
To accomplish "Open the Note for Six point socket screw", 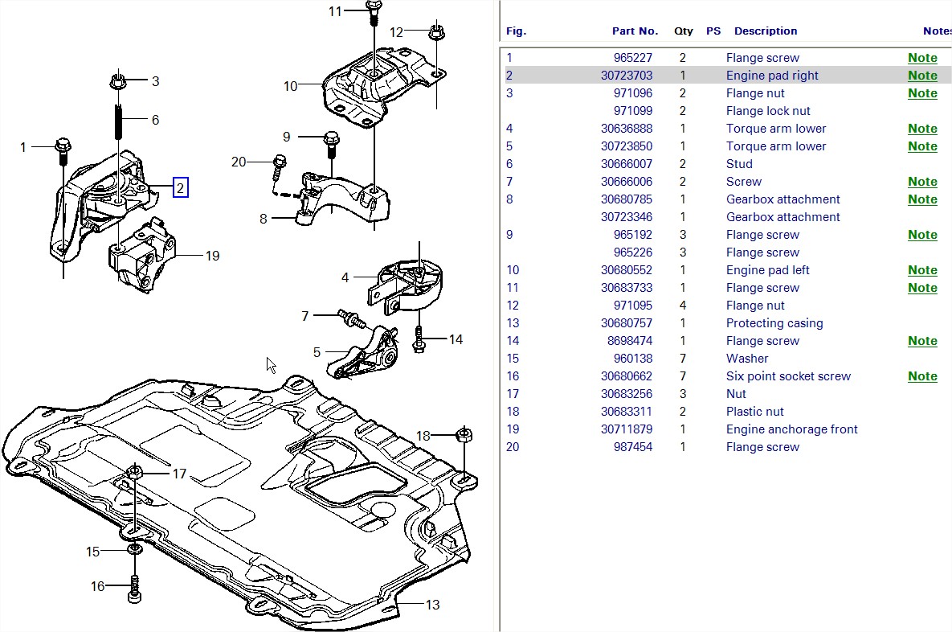I will coord(922,376).
